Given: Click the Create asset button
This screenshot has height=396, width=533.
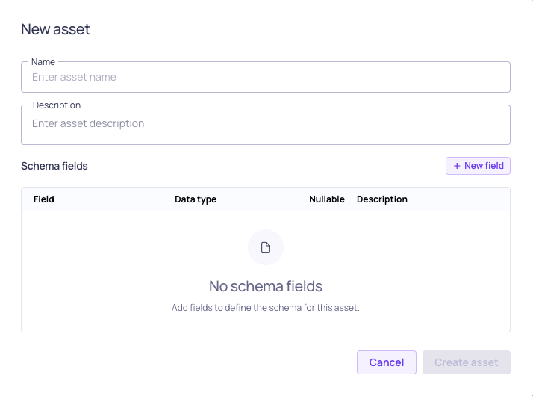Looking at the screenshot, I should pyautogui.click(x=467, y=362).
